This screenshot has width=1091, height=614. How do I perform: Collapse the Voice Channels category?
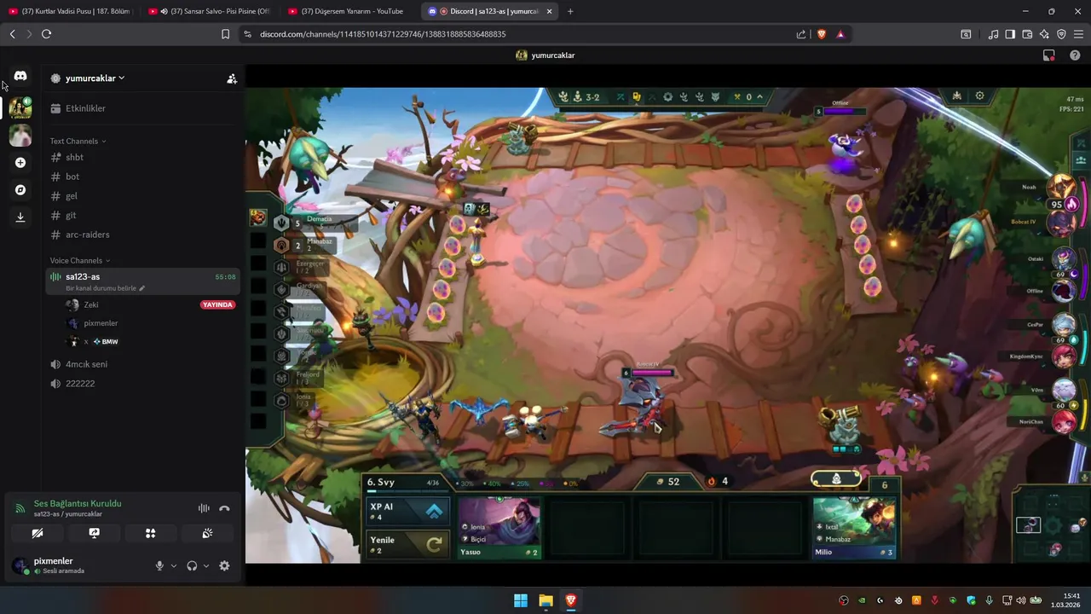[x=80, y=261]
